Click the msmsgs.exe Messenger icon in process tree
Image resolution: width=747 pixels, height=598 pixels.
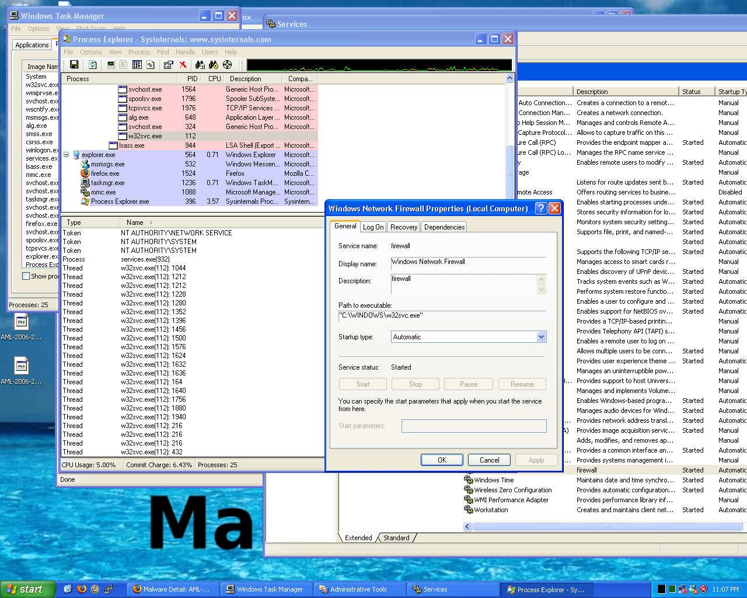pyautogui.click(x=85, y=164)
